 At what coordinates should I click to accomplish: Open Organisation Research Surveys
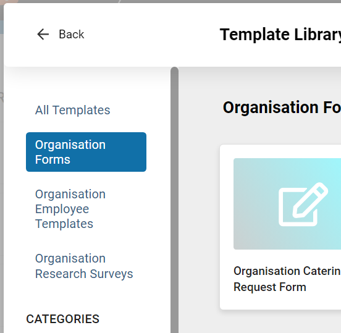[x=84, y=266]
